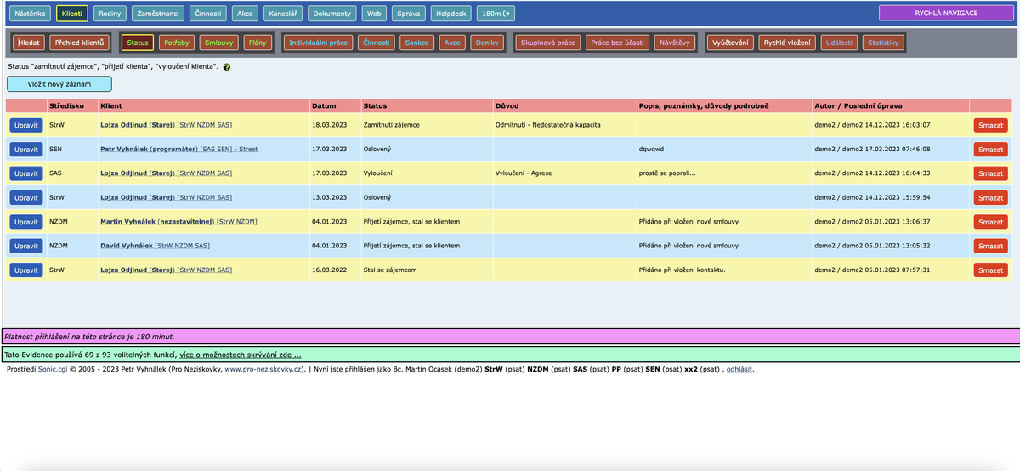The width and height of the screenshot is (1020, 471).
Task: Delete the Vyloučení - Agrese record
Action: coord(990,173)
